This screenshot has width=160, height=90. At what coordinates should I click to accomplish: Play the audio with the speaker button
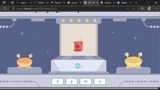[x=77, y=66]
